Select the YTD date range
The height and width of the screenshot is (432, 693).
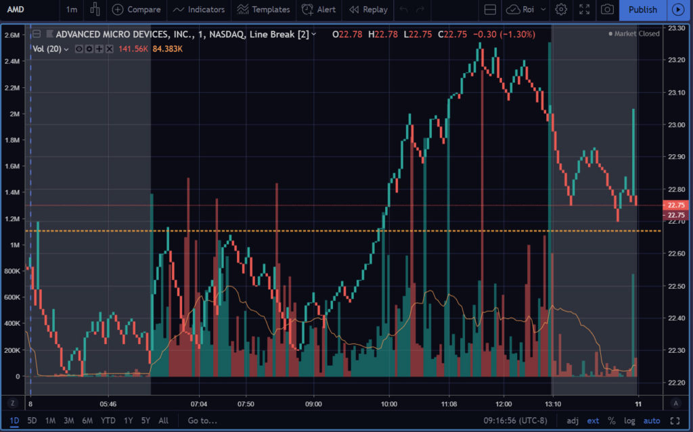[108, 421]
